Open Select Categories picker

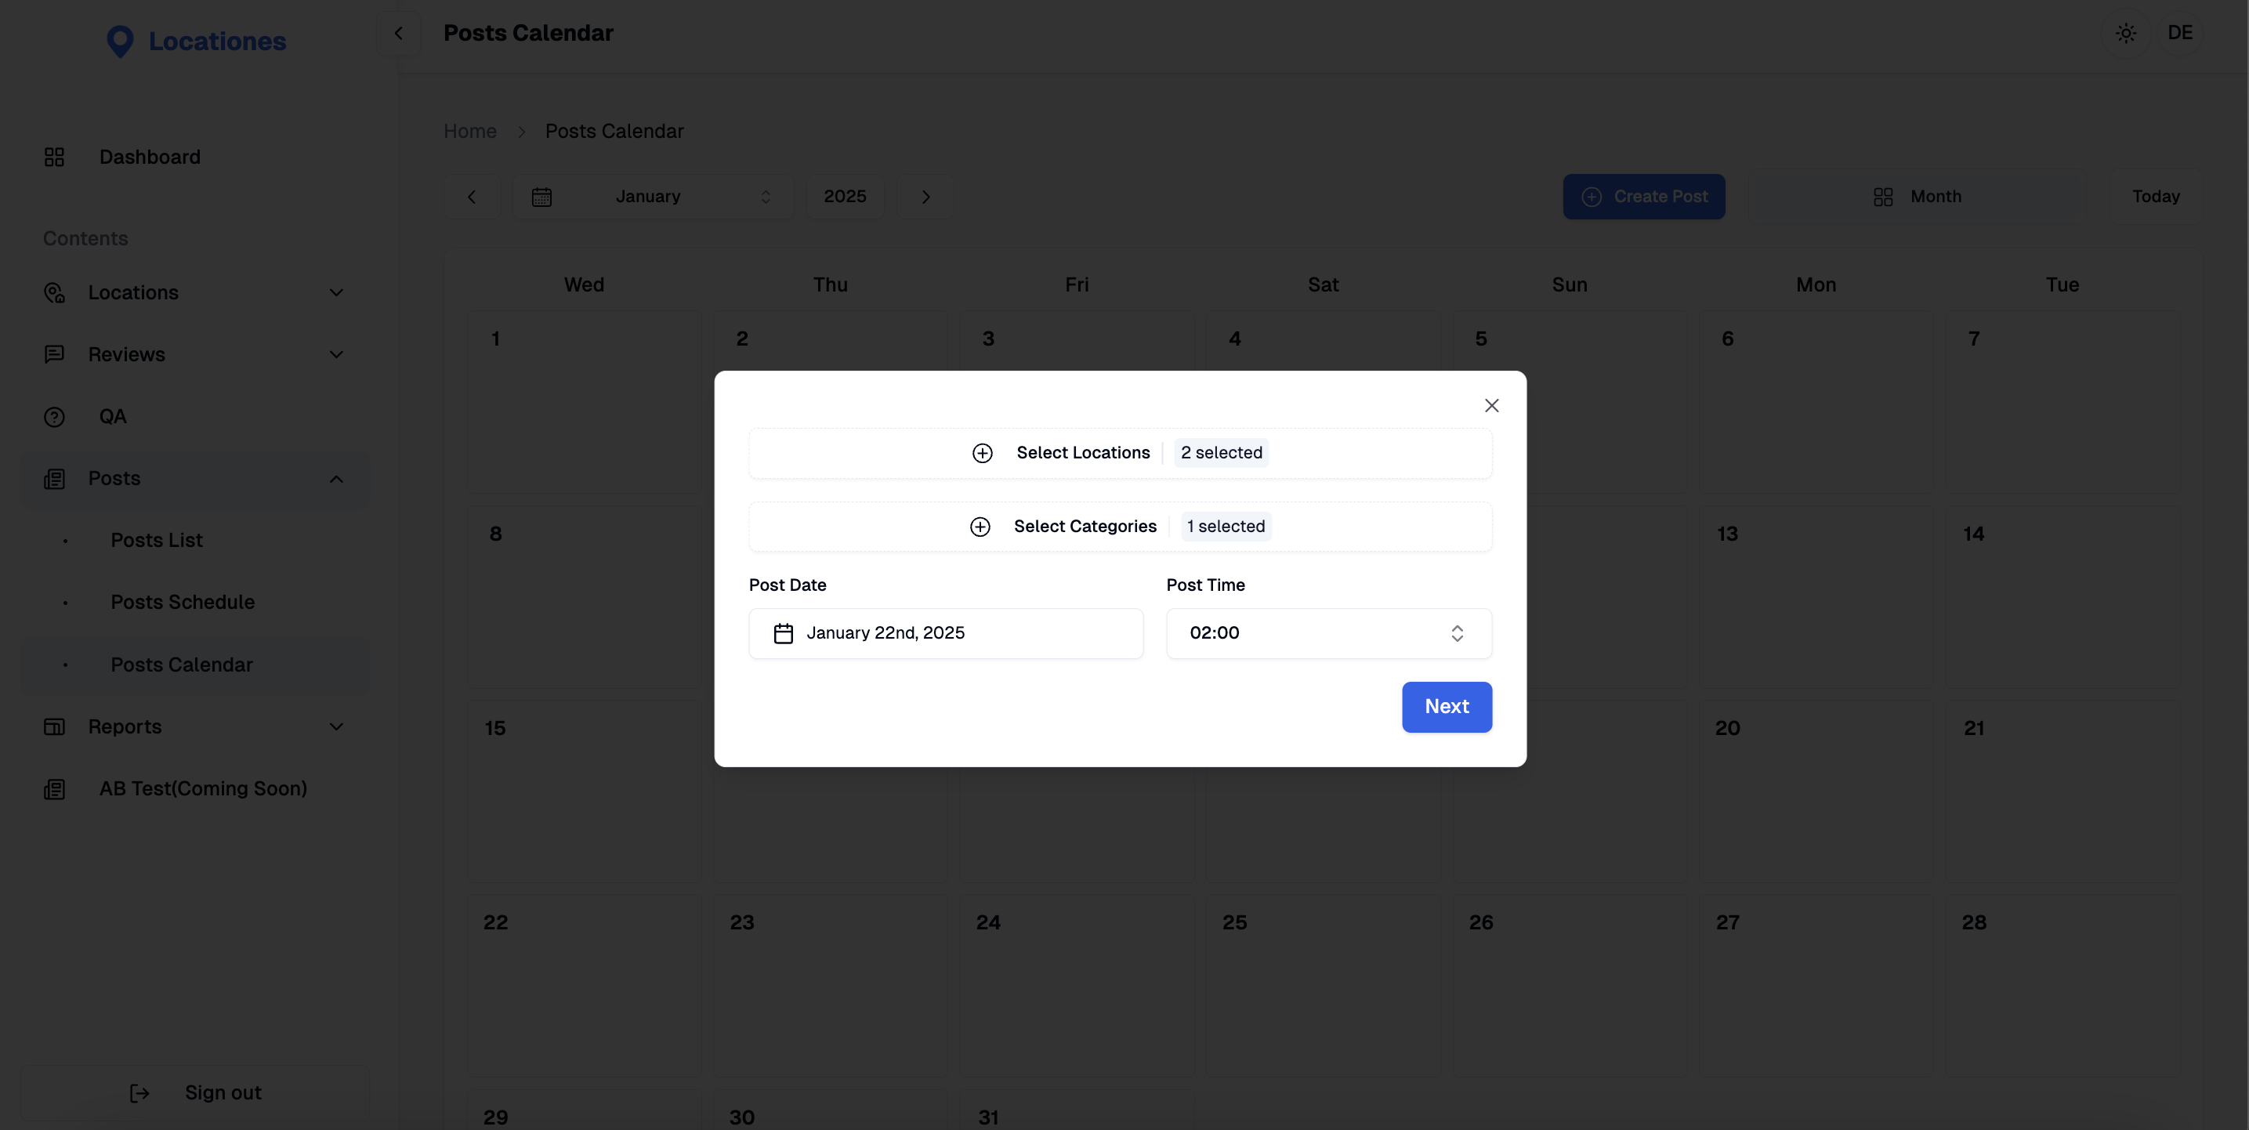[1120, 527]
